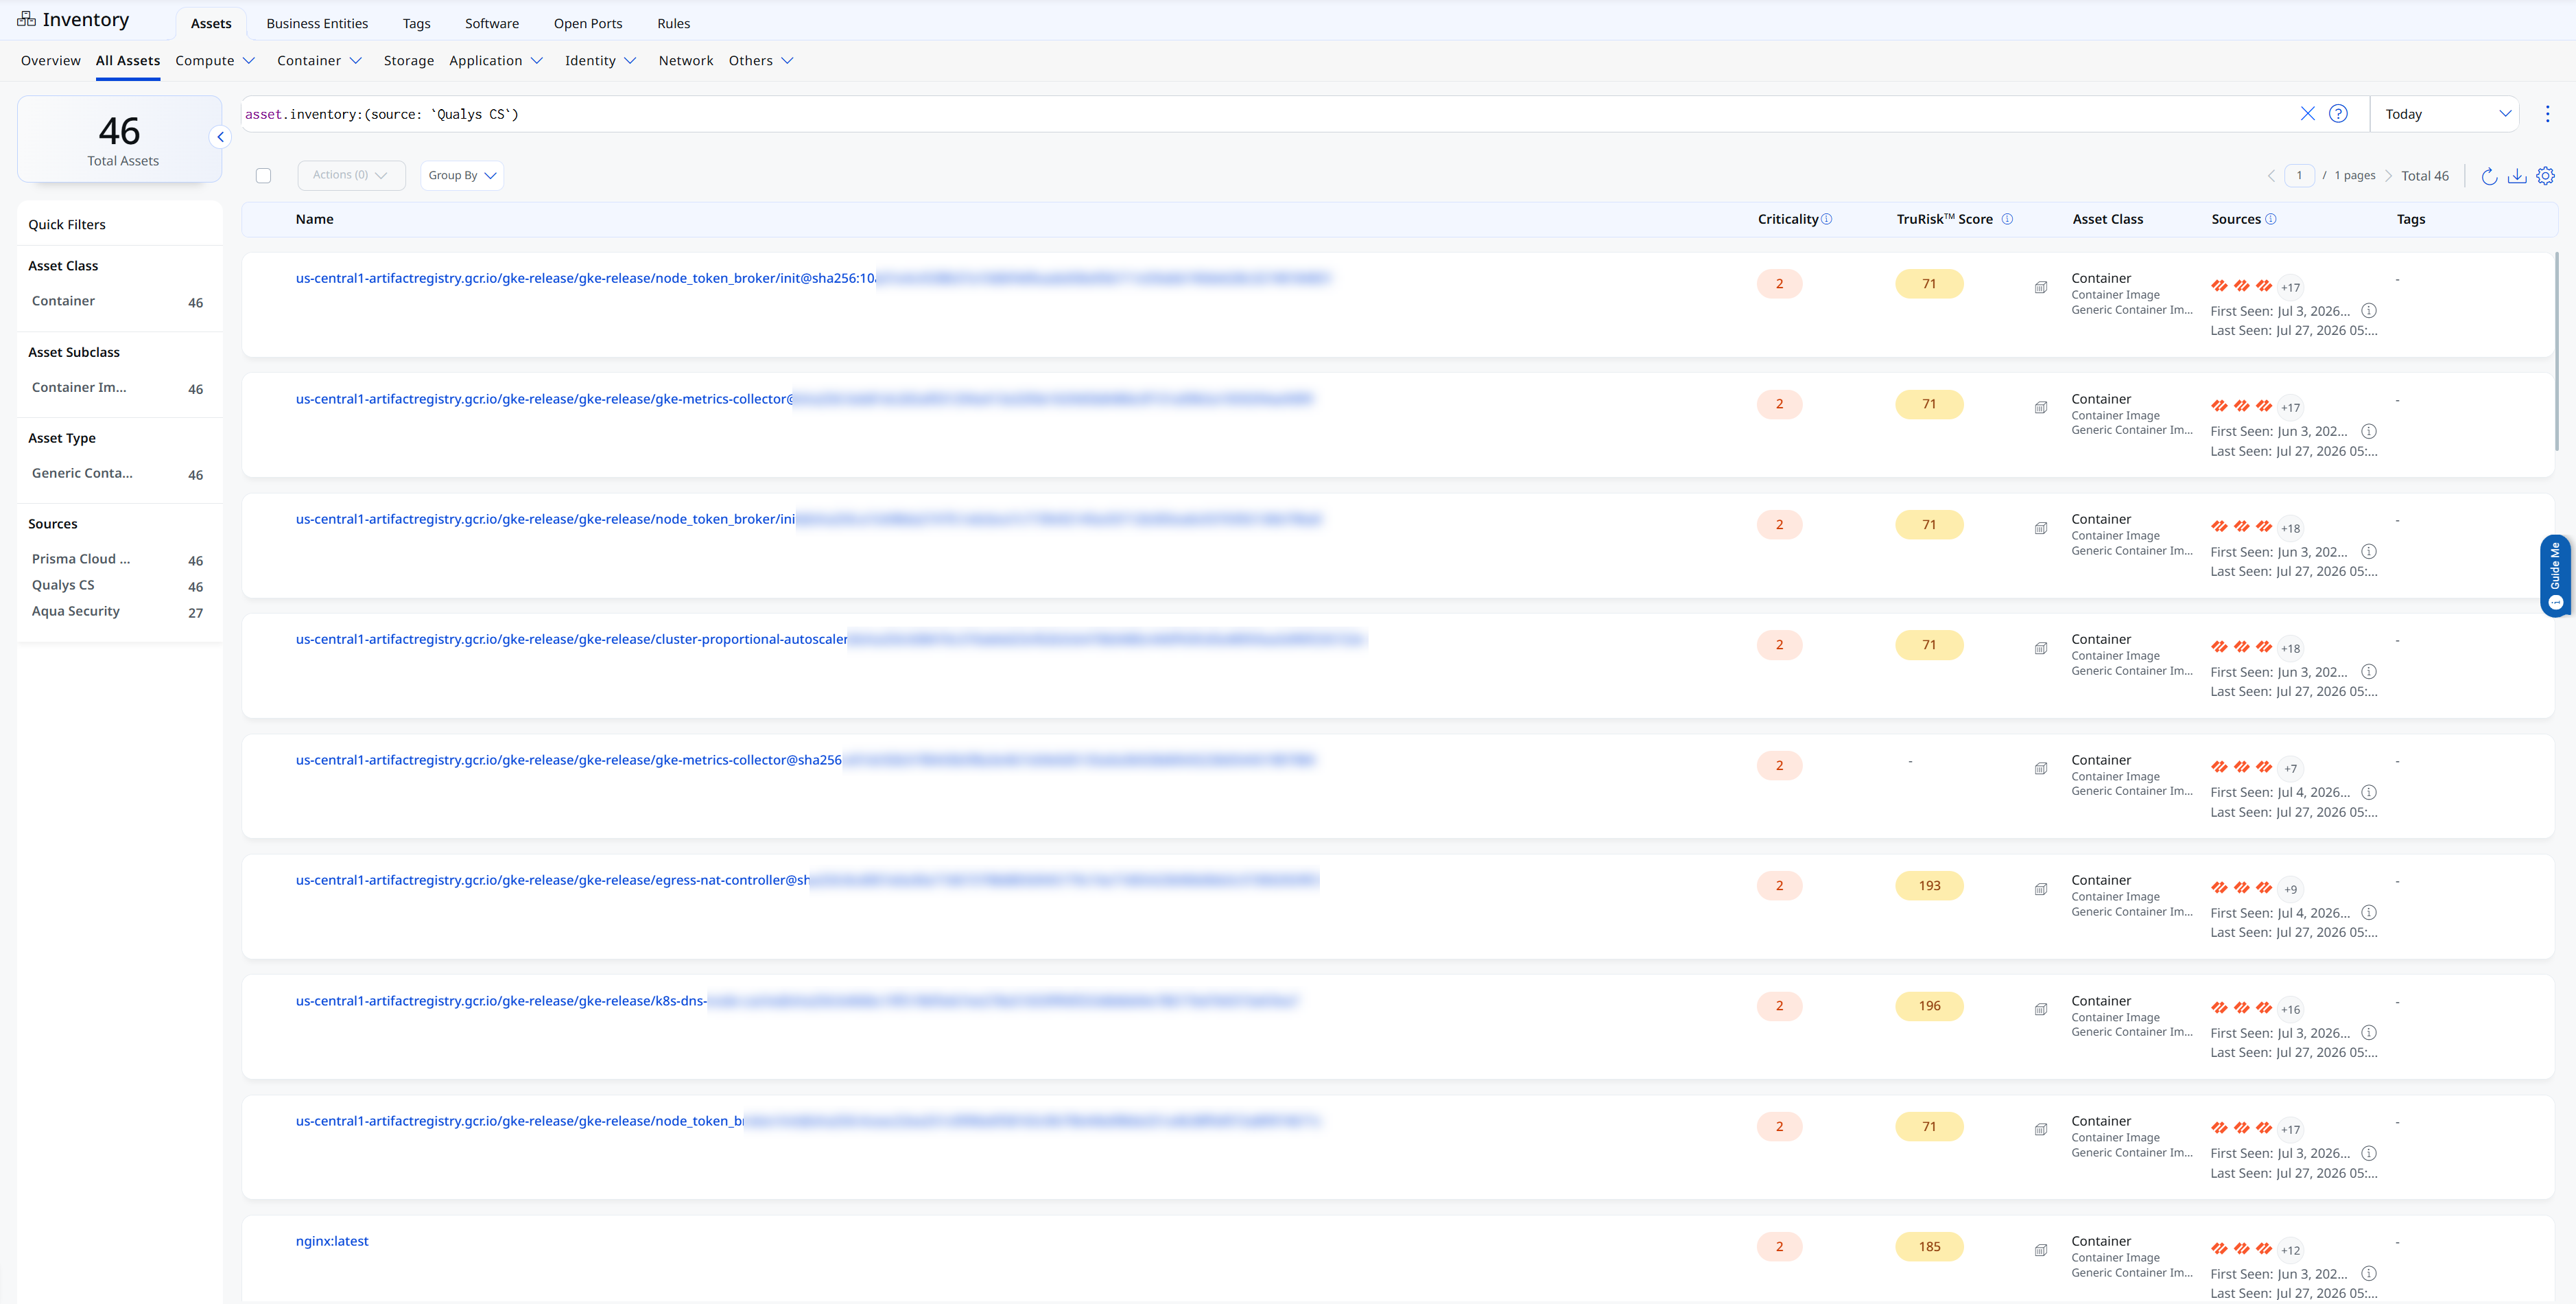Switch to the Assets tab
2576x1304 pixels.
coord(211,24)
